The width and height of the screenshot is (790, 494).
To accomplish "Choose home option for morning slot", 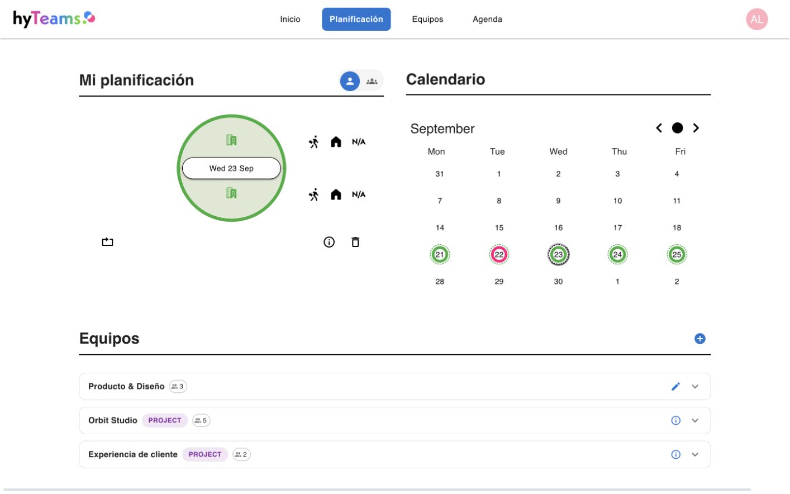I will point(336,142).
